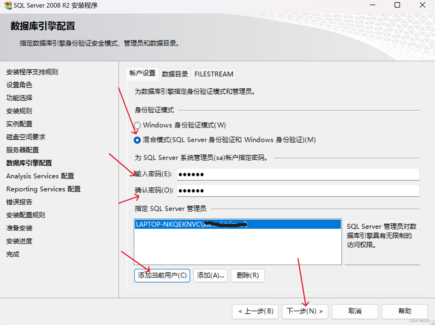Image resolution: width=435 pixels, height=325 pixels.
Task: Open the FILESTREAM tab
Action: (x=214, y=74)
